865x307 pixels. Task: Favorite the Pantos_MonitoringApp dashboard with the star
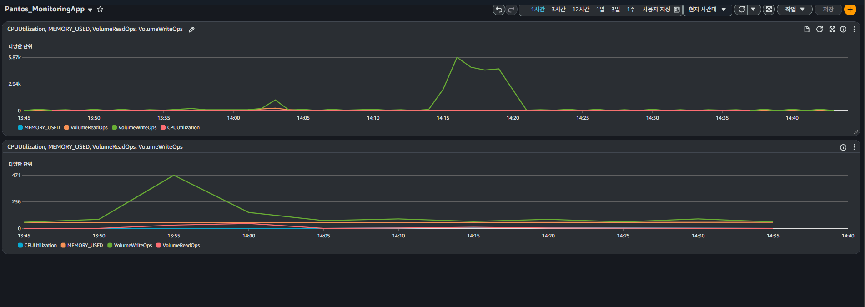[100, 10]
